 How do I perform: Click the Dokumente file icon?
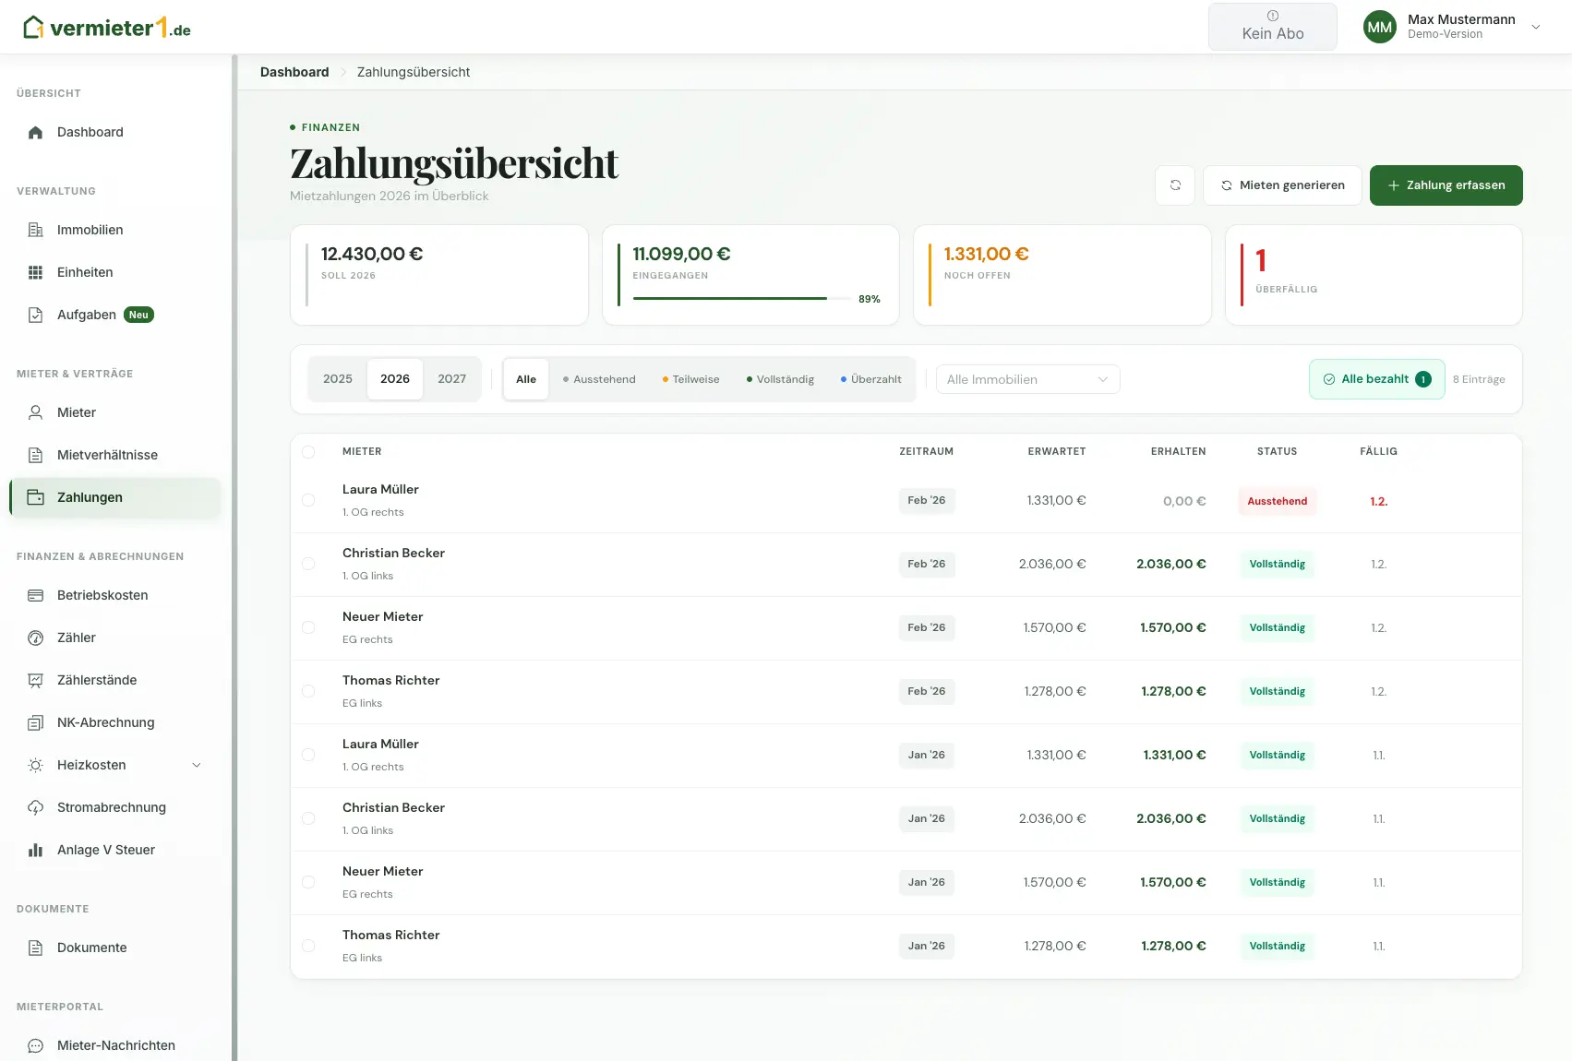click(x=35, y=948)
